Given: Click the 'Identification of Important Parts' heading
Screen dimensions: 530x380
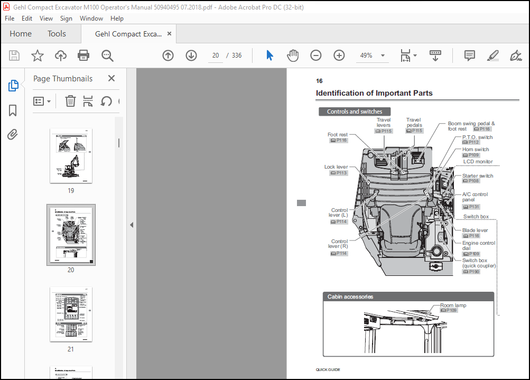Looking at the screenshot, I should (x=374, y=93).
